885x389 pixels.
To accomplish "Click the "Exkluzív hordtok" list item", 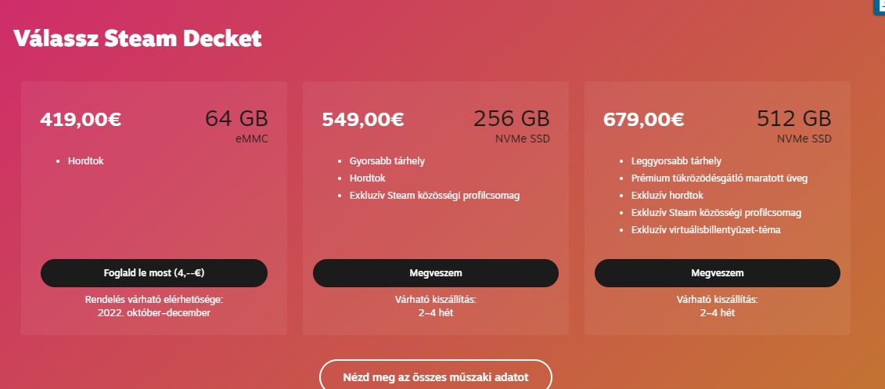I will (667, 196).
